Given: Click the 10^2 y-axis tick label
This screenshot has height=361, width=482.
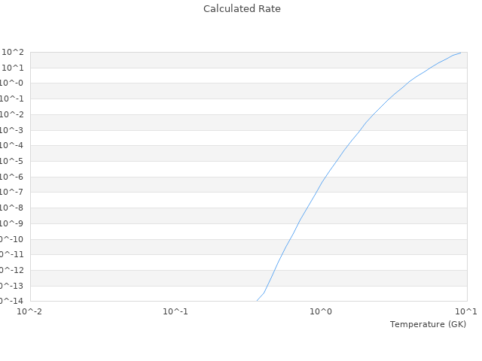Looking at the screenshot, I should (x=14, y=52).
